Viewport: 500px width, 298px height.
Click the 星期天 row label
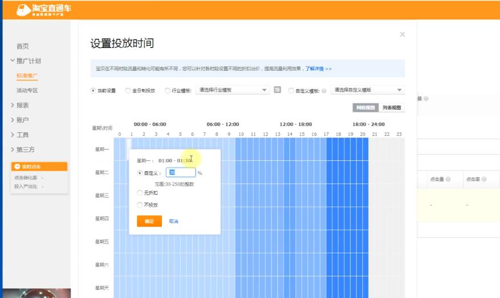point(102,288)
